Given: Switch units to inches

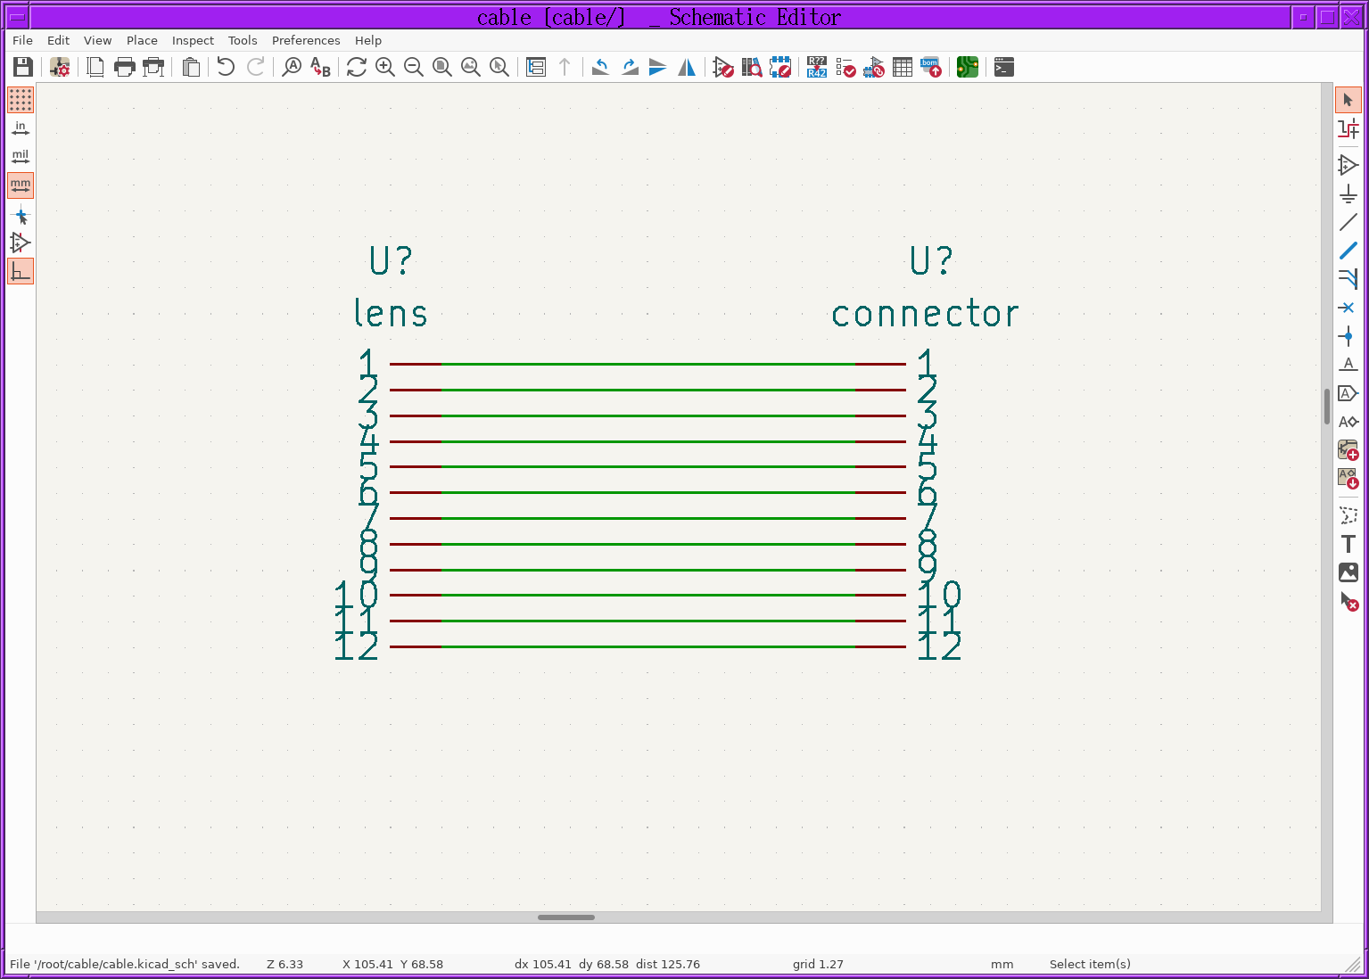Looking at the screenshot, I should pyautogui.click(x=20, y=128).
